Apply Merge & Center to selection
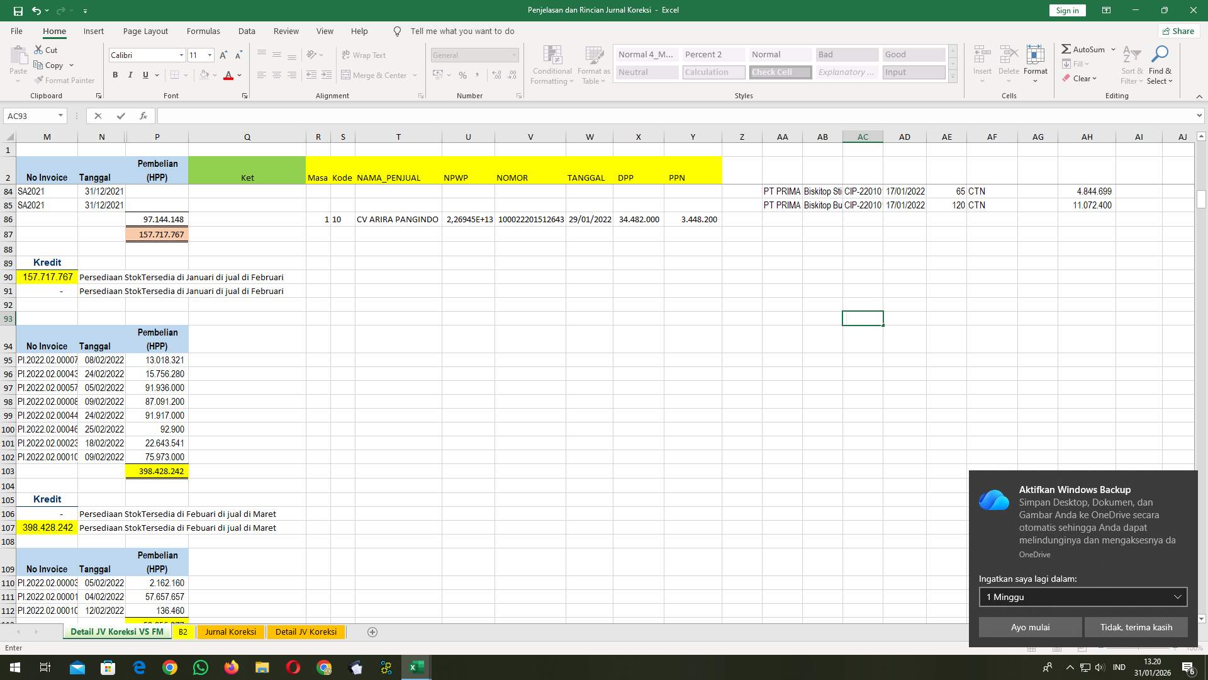The width and height of the screenshot is (1208, 680). pyautogui.click(x=376, y=74)
